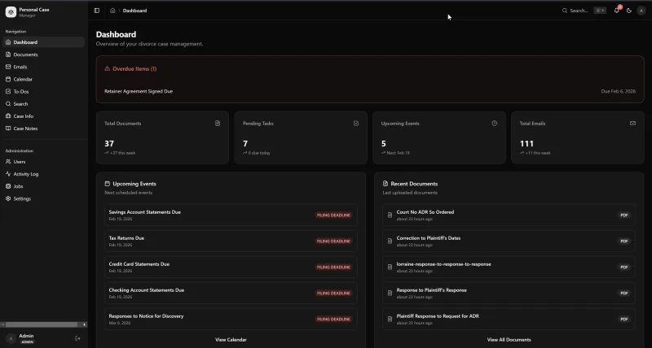The image size is (652, 348).
Task: Open the Total Emails card showing 111
Action: click(578, 137)
